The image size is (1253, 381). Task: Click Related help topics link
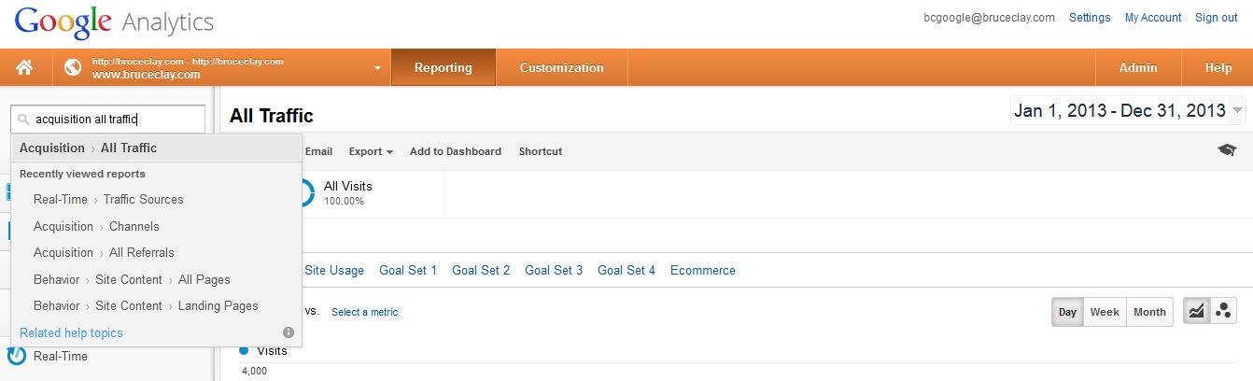click(x=71, y=332)
